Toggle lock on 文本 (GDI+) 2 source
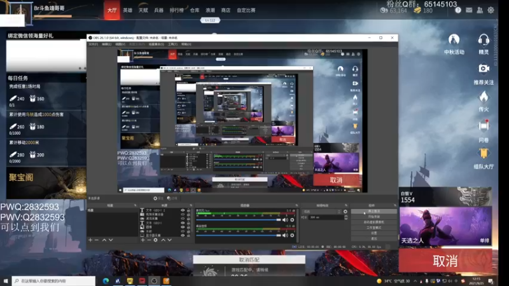The image size is (509, 286). [x=188, y=210]
